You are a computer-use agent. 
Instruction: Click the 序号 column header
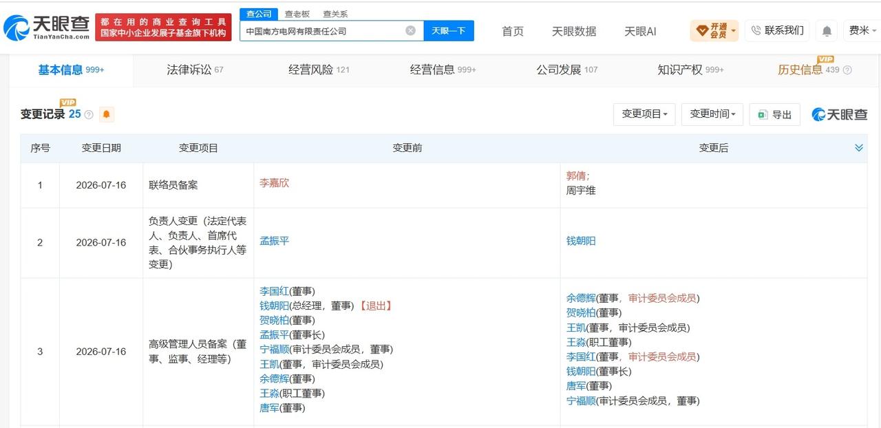coord(40,148)
